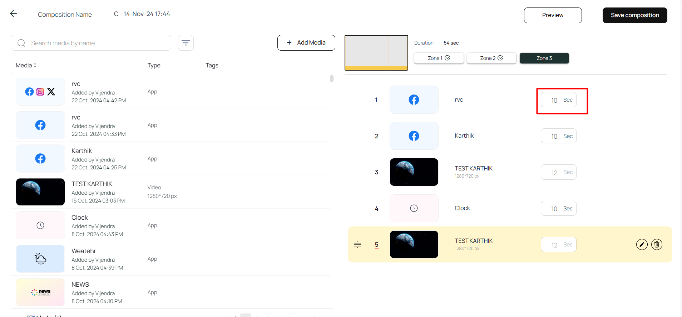
Task: Click the media list scrollbar
Action: 332,79
